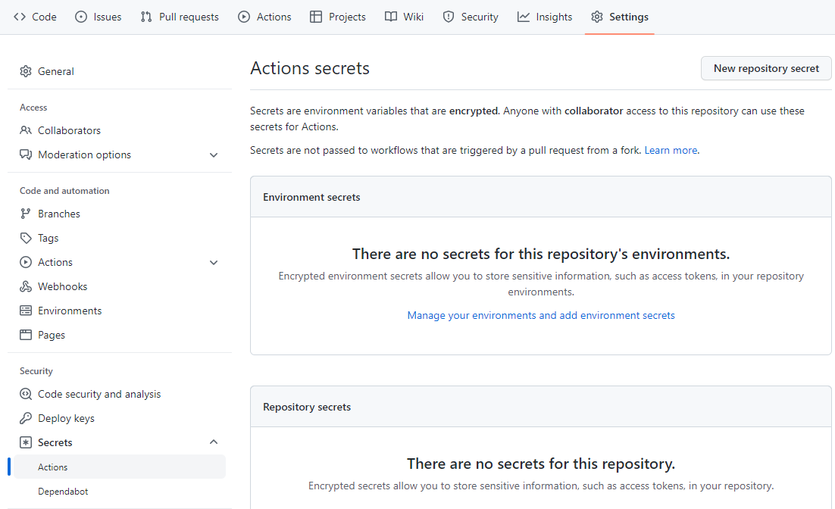Collapse the Secrets section chevron
This screenshot has width=835, height=509.
point(214,442)
